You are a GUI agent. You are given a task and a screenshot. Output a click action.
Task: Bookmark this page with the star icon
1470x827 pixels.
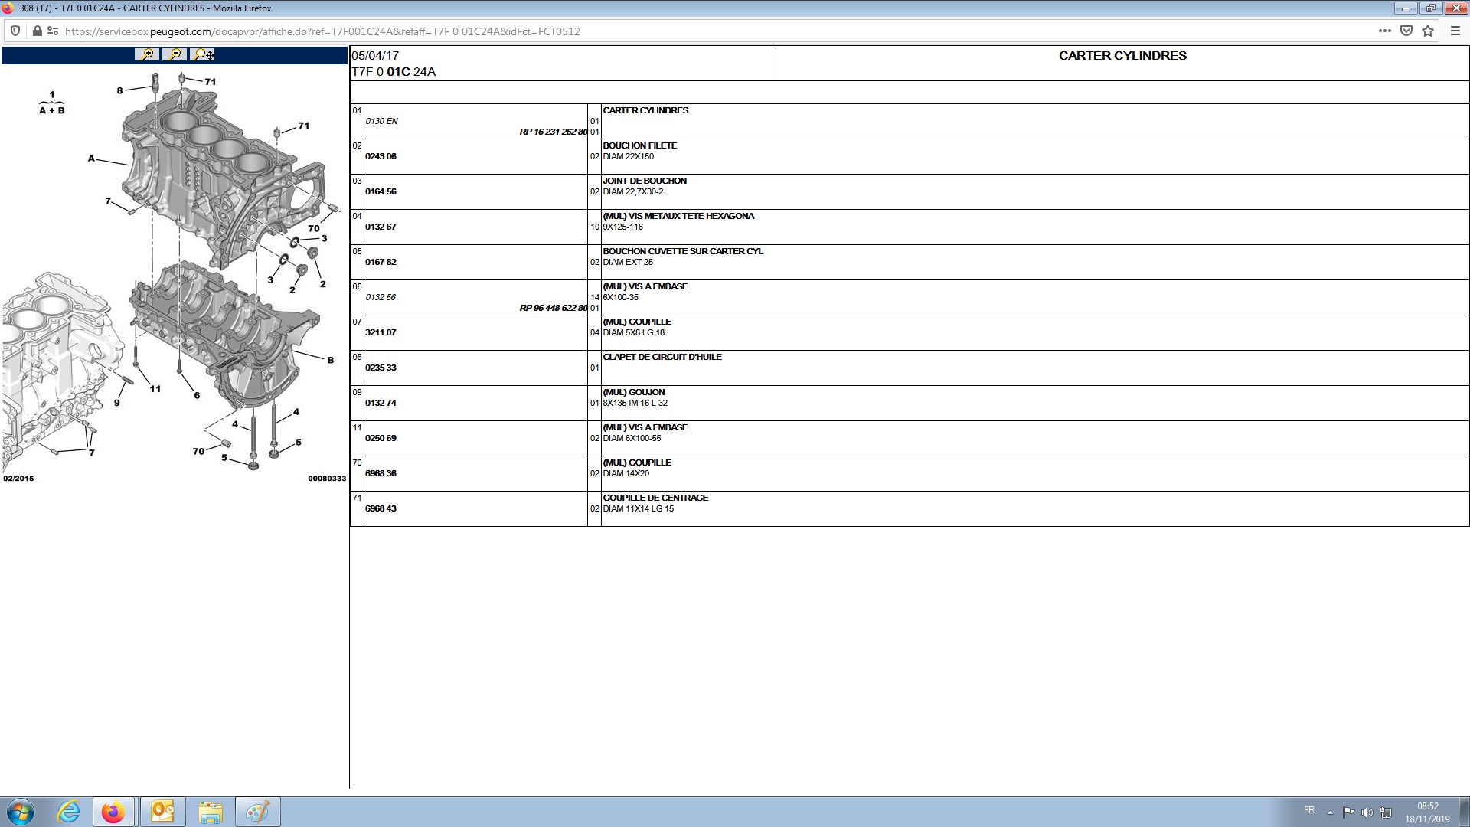[1428, 31]
